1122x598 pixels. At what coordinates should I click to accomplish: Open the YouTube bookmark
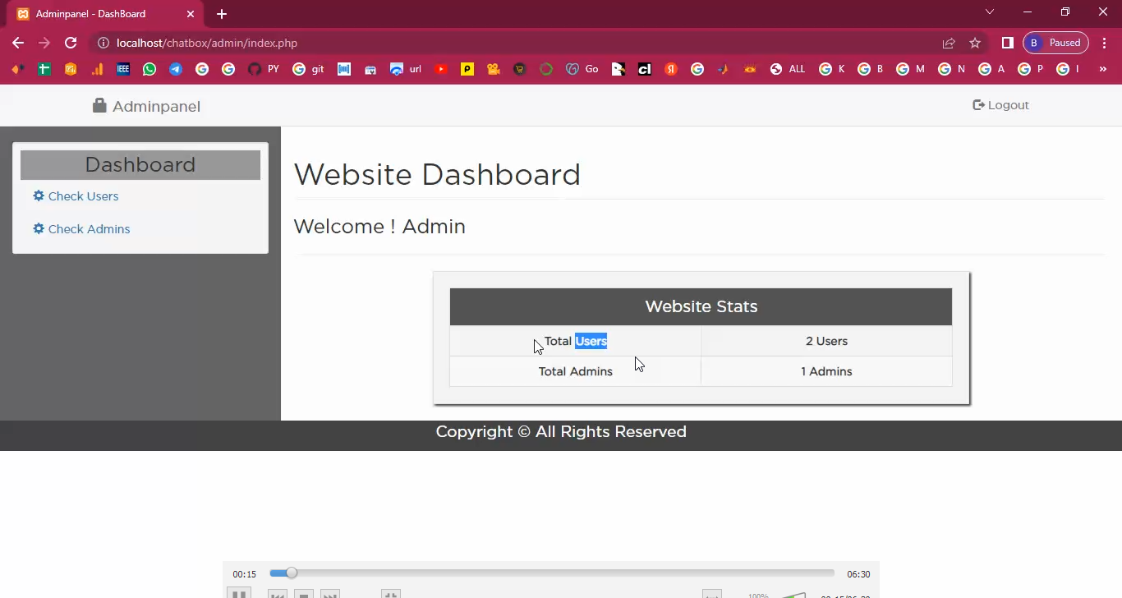point(441,70)
